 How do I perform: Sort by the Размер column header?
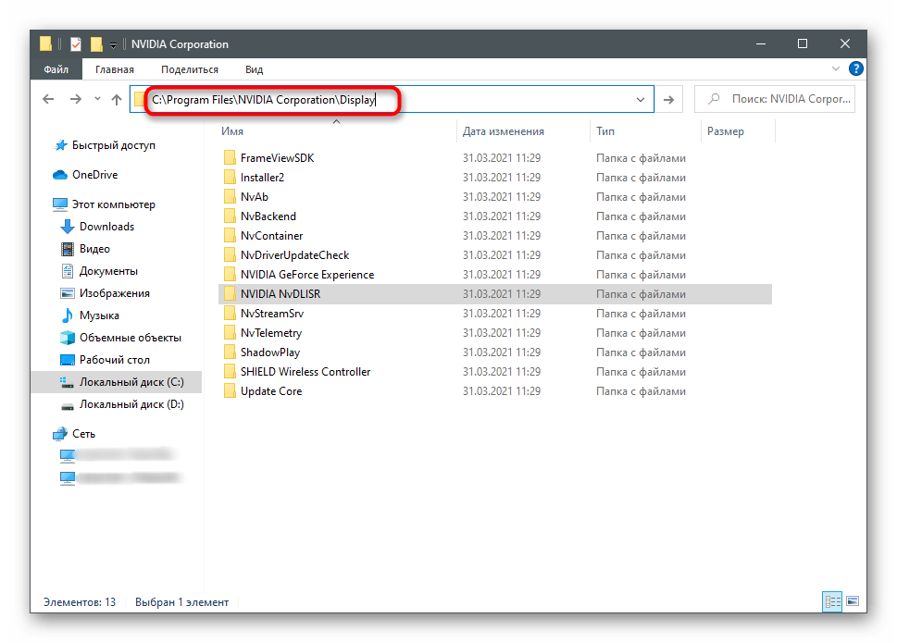tap(726, 130)
